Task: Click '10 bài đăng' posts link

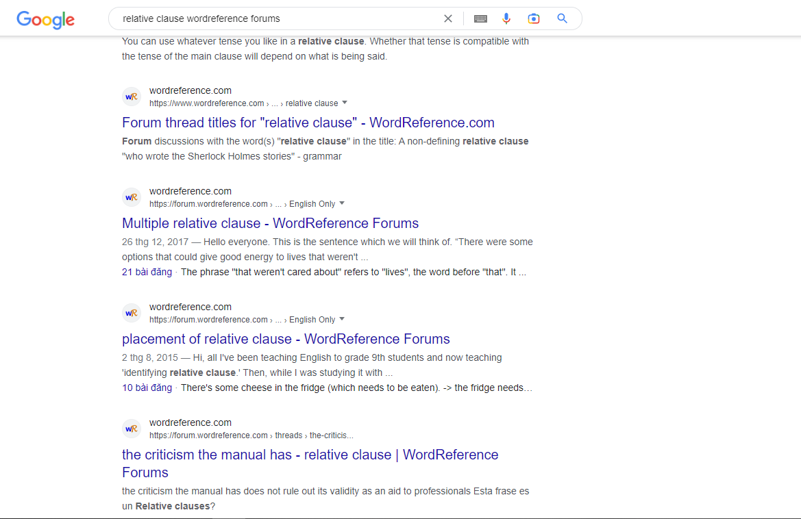Action: point(147,388)
